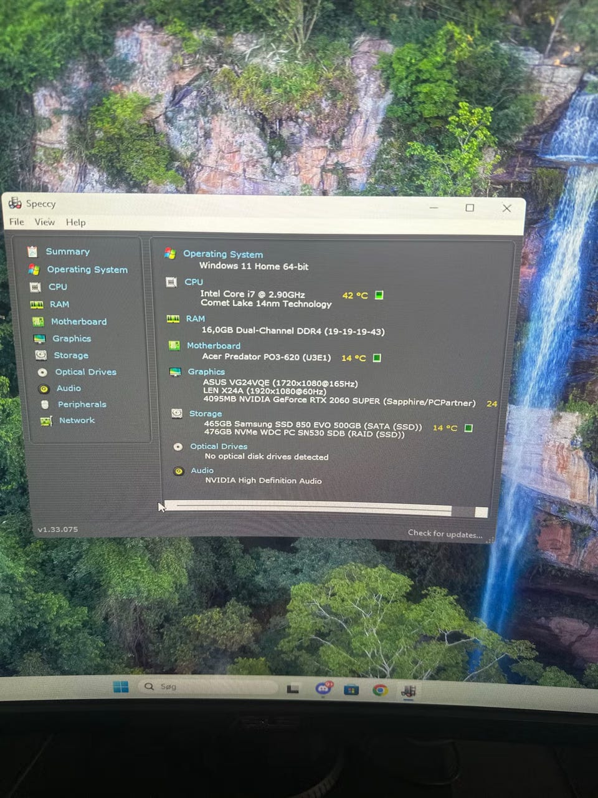Click the Motherboard icon in the sidebar
Viewport: 598px width, 798px height.
click(38, 322)
